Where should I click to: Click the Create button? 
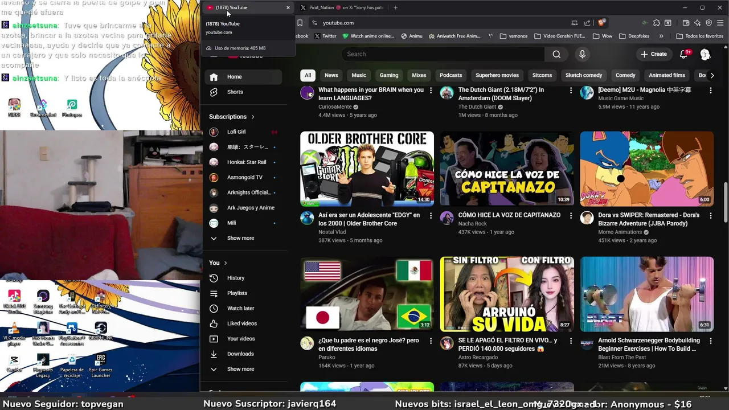coord(654,54)
